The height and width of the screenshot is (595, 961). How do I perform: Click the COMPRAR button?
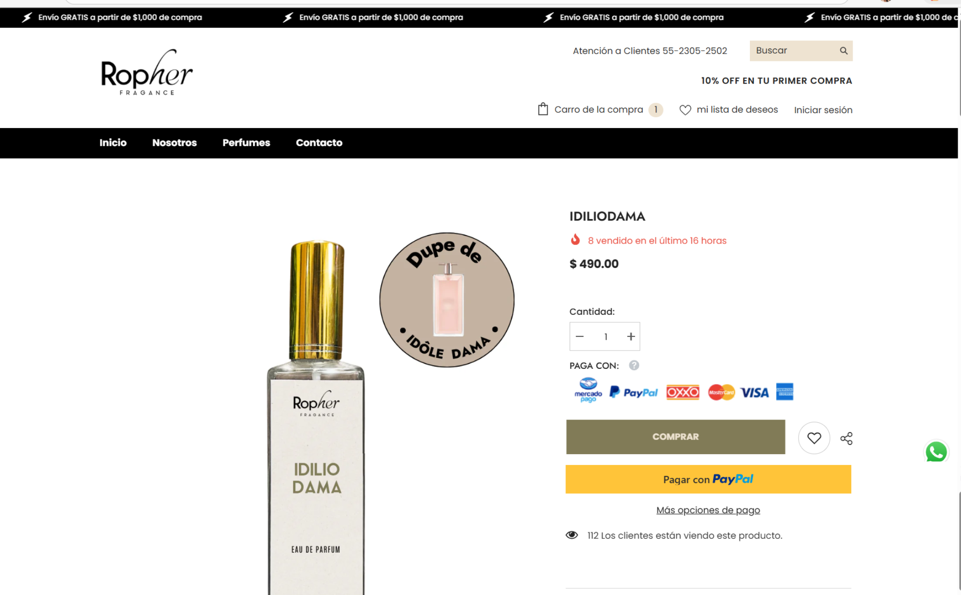pos(675,437)
